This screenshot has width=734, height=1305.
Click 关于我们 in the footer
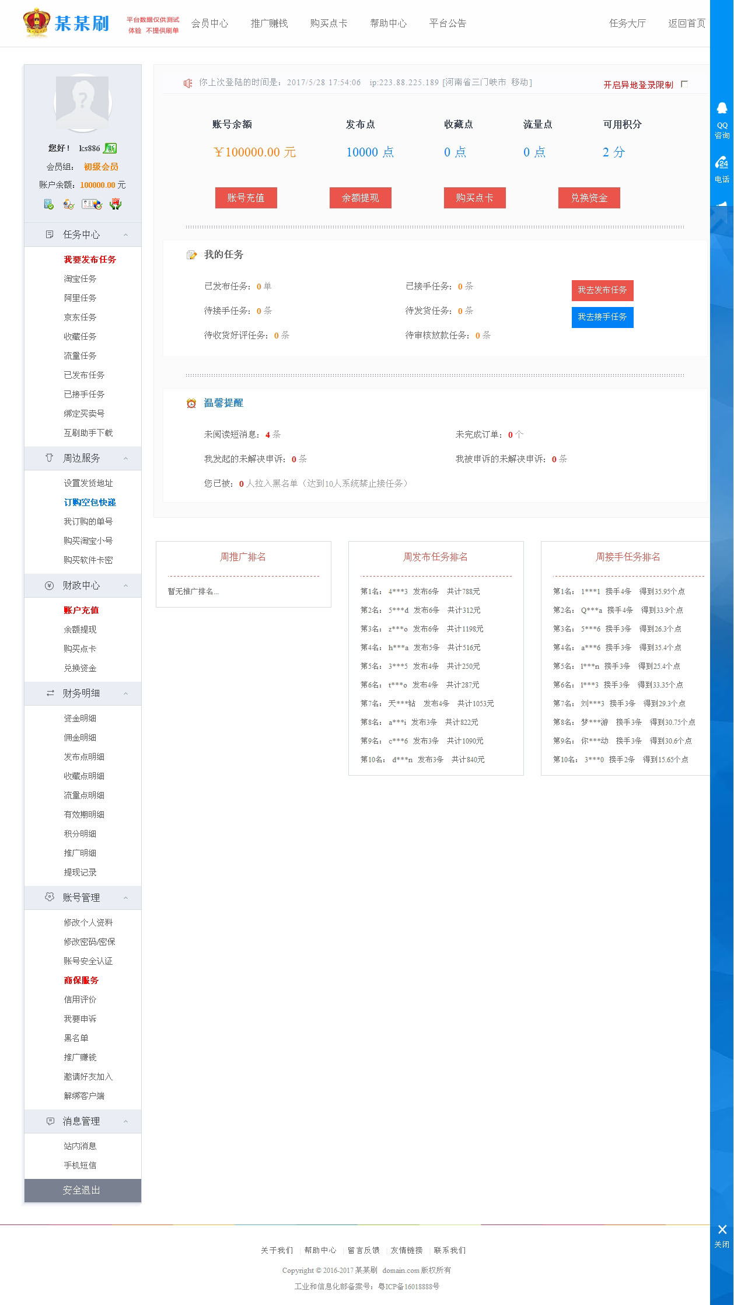tap(277, 1250)
